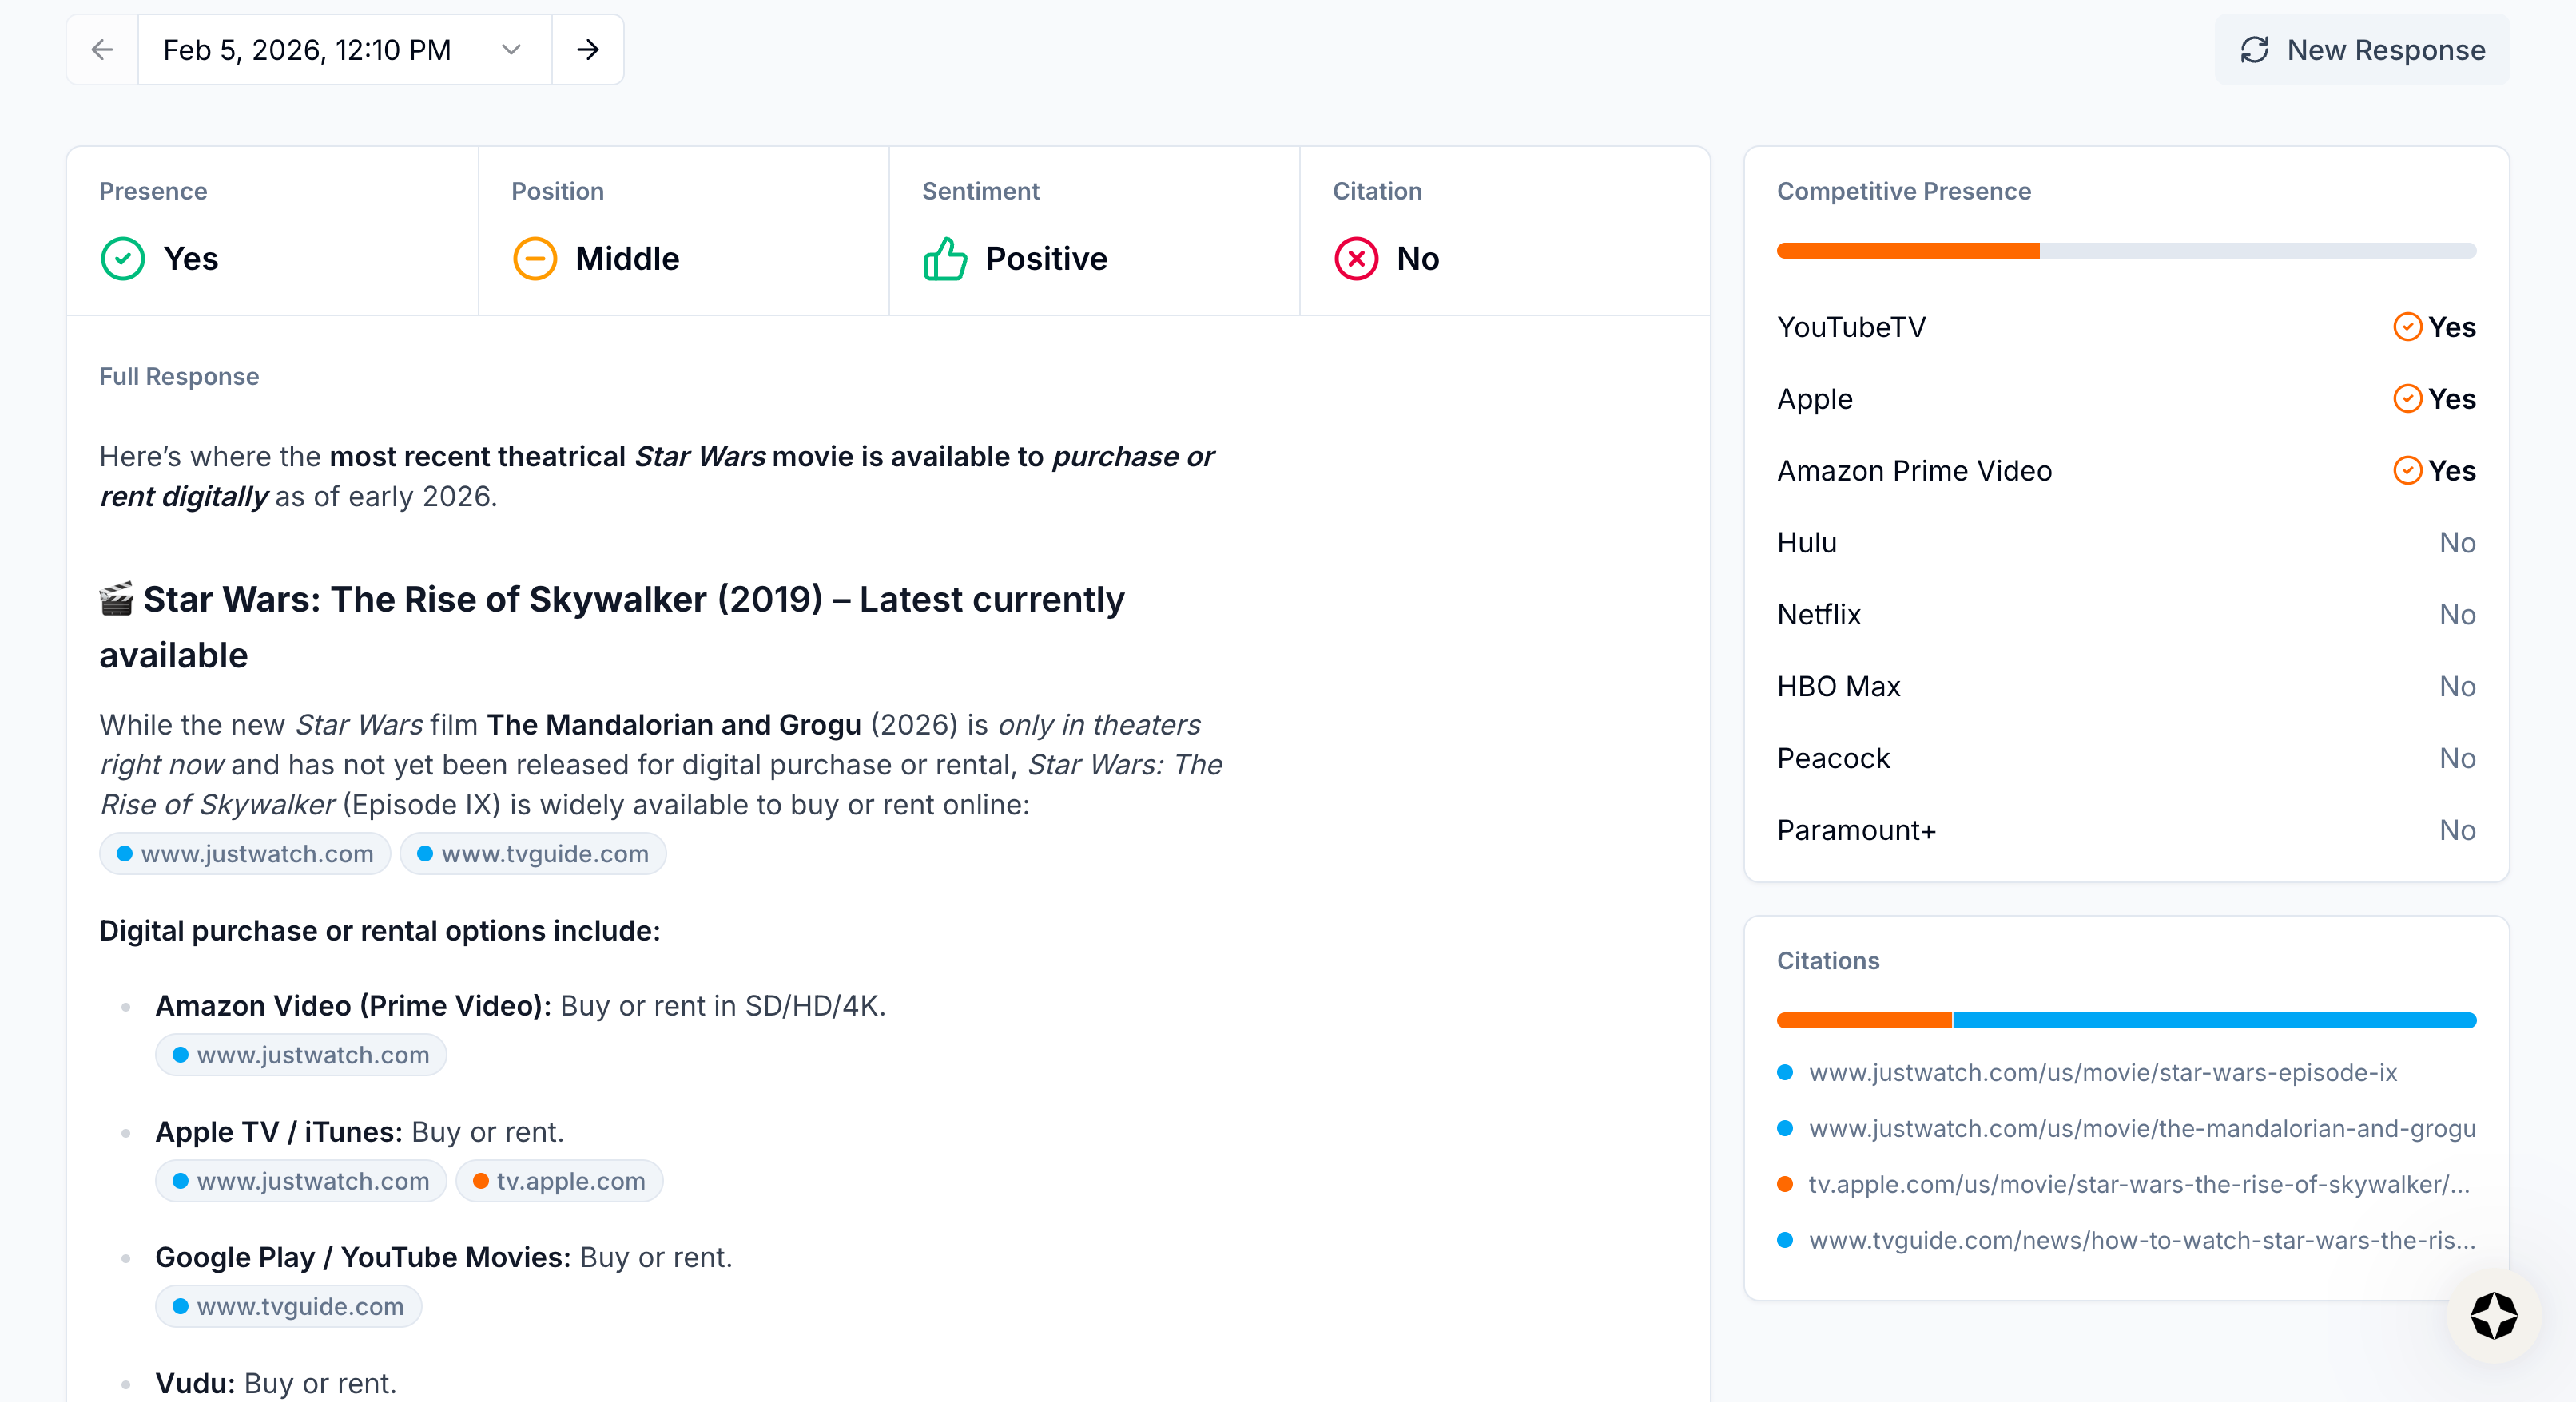Click the Sentiment thumbs-up icon

point(945,259)
